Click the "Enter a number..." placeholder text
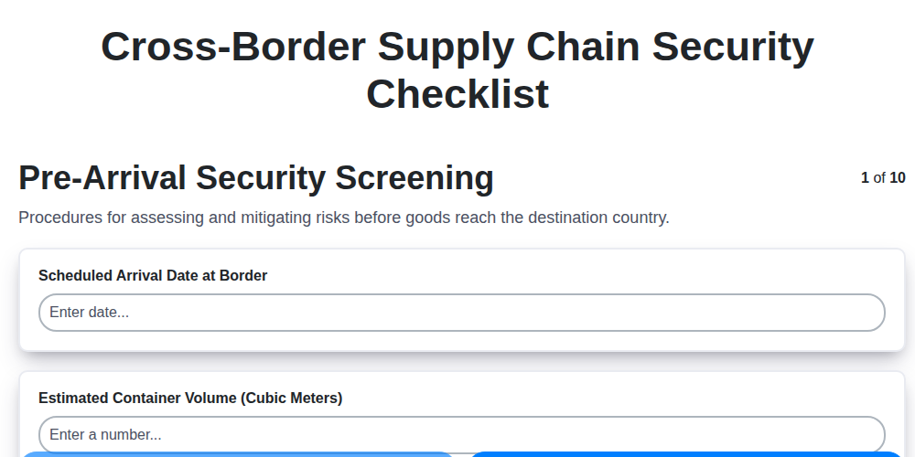 105,434
